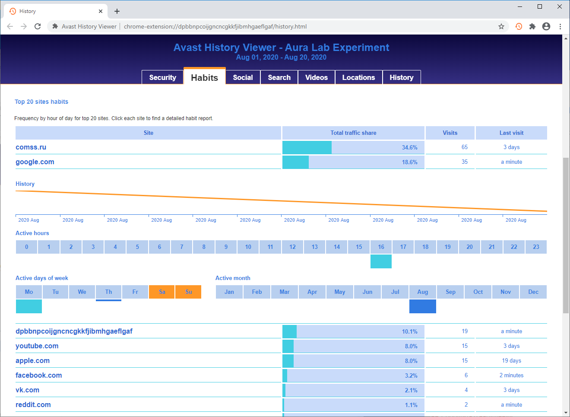Bookmark this page with the star icon
Viewport: 570px width, 417px height.
coord(501,26)
